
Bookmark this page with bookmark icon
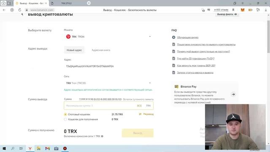(x=233, y=10)
